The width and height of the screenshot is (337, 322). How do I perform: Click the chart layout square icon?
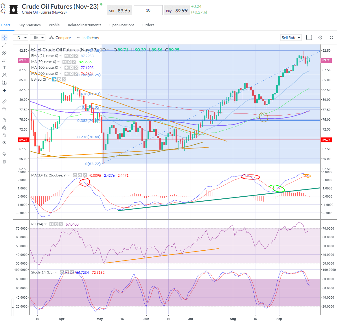(x=309, y=38)
